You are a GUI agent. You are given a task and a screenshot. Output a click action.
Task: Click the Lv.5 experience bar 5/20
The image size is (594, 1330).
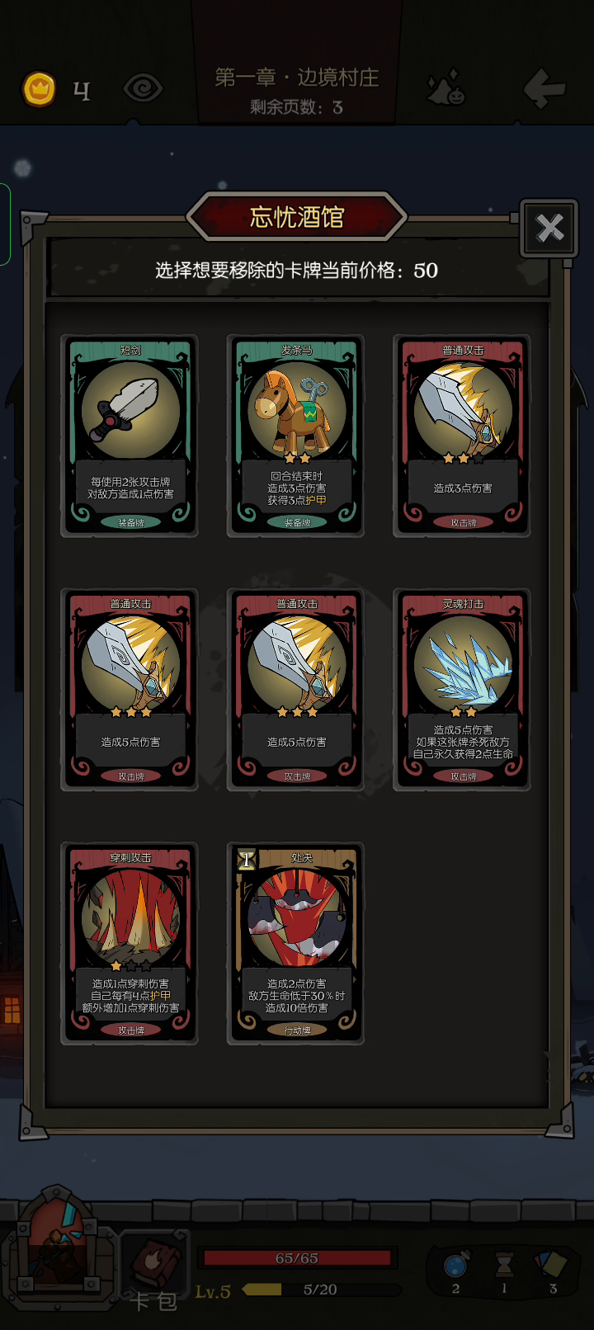(x=320, y=1290)
